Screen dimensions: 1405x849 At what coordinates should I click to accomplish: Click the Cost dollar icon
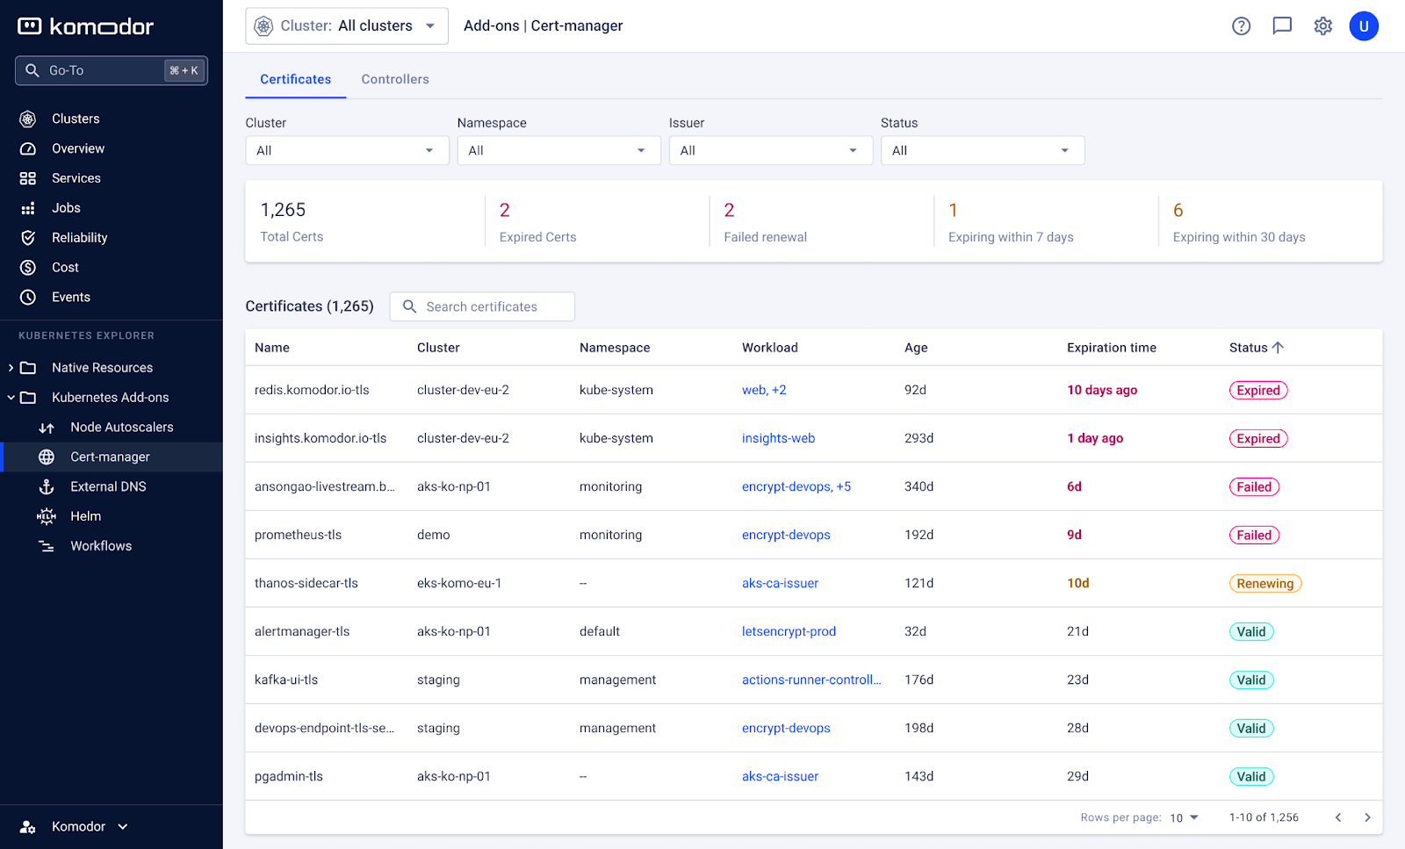pyautogui.click(x=28, y=268)
